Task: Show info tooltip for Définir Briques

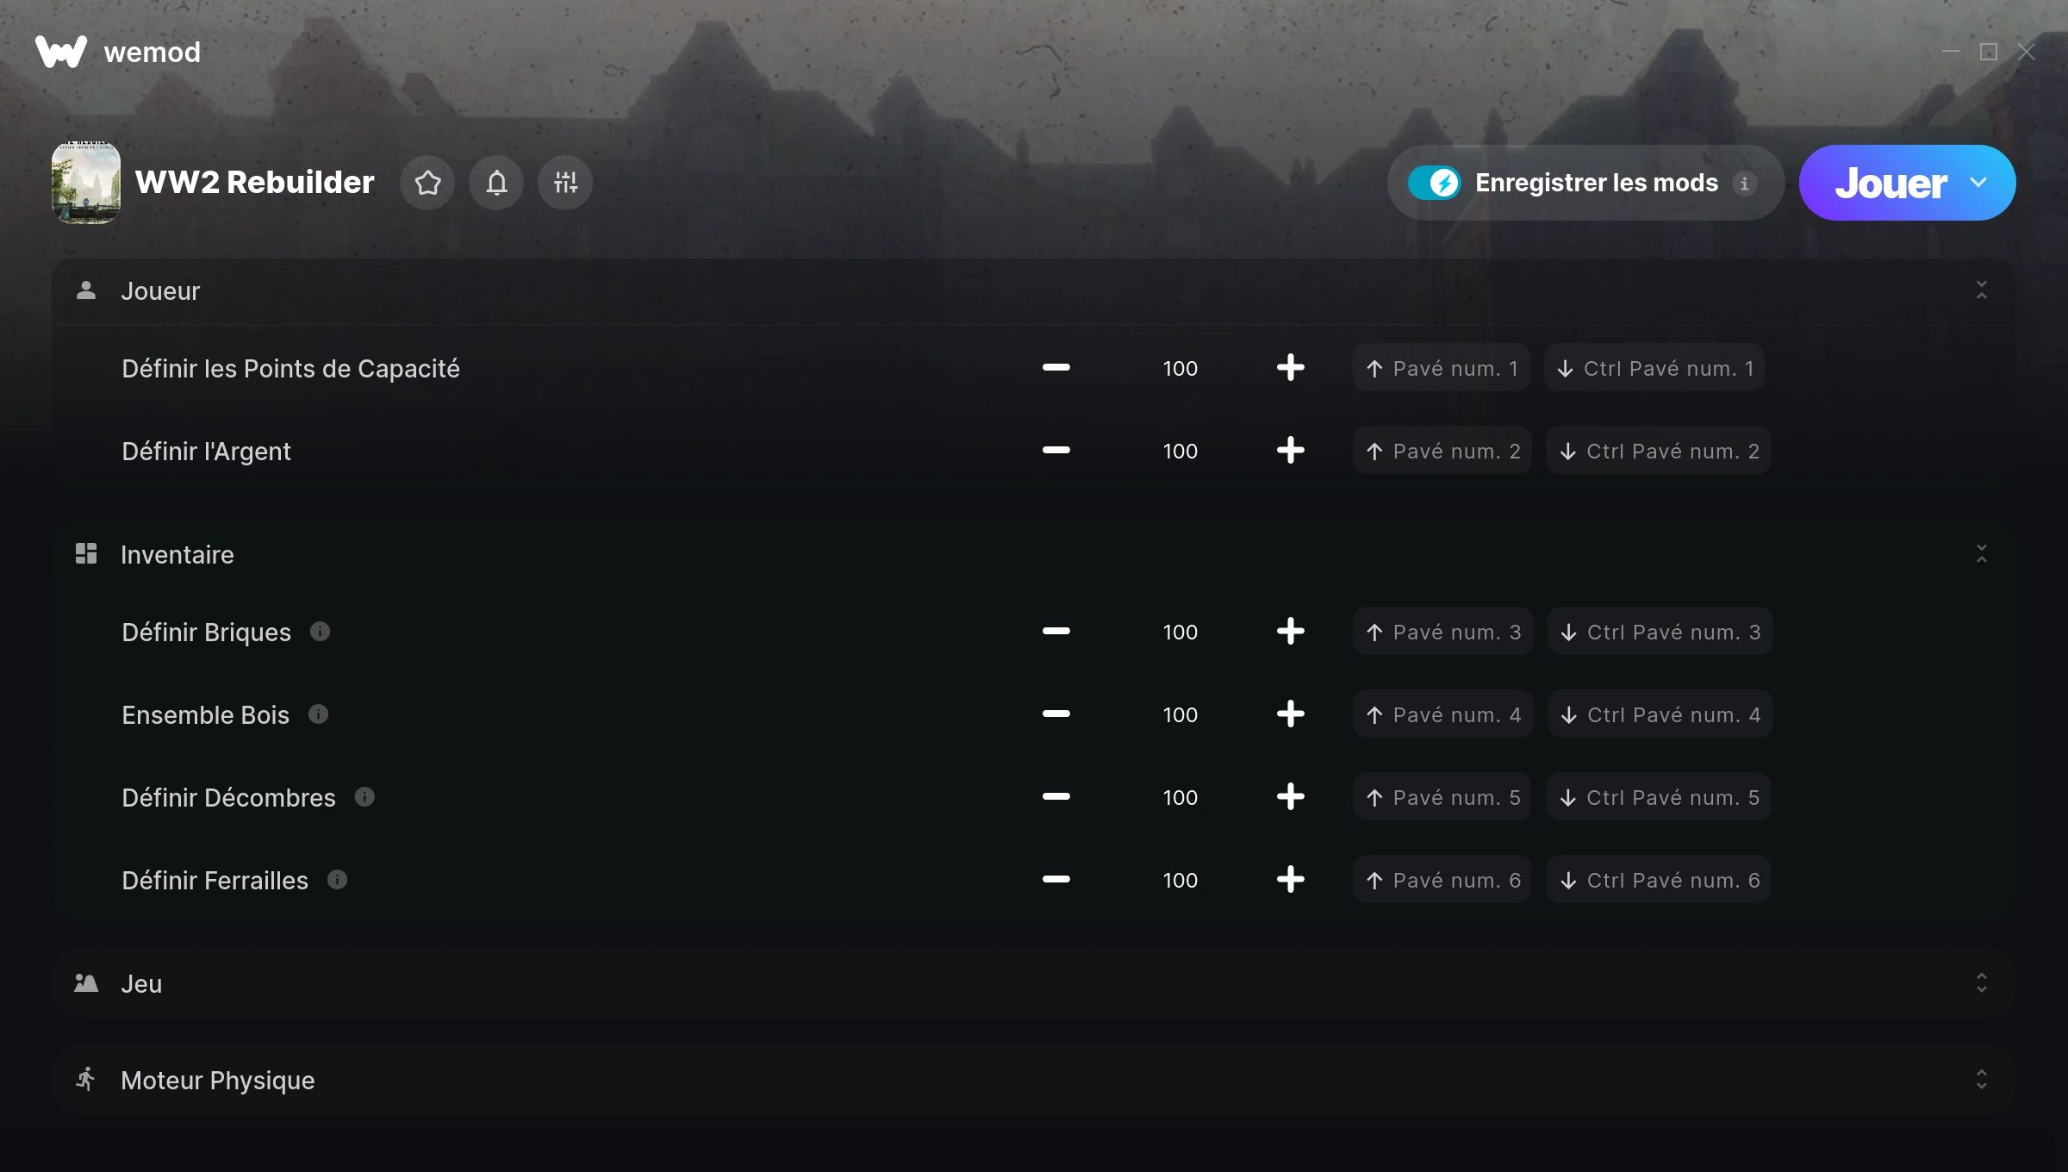Action: [320, 632]
